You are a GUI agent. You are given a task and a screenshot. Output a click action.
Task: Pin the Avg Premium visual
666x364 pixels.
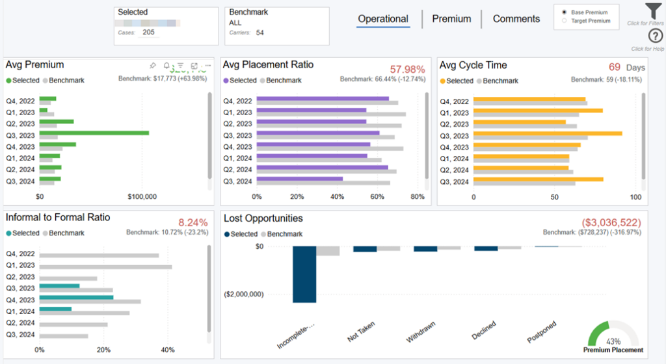pos(152,66)
